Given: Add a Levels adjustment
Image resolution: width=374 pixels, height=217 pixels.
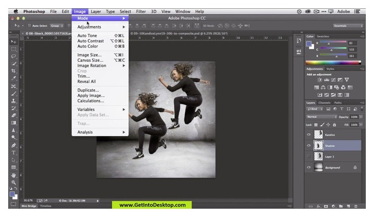Looking at the screenshot, I should (x=327, y=80).
